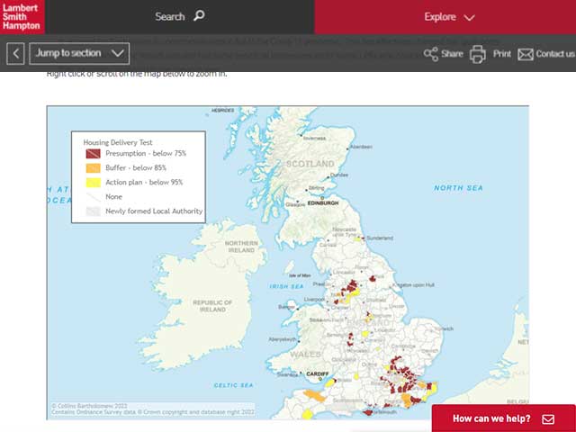Click the EDINBURGH label on map
This screenshot has width=576, height=432.
point(323,203)
